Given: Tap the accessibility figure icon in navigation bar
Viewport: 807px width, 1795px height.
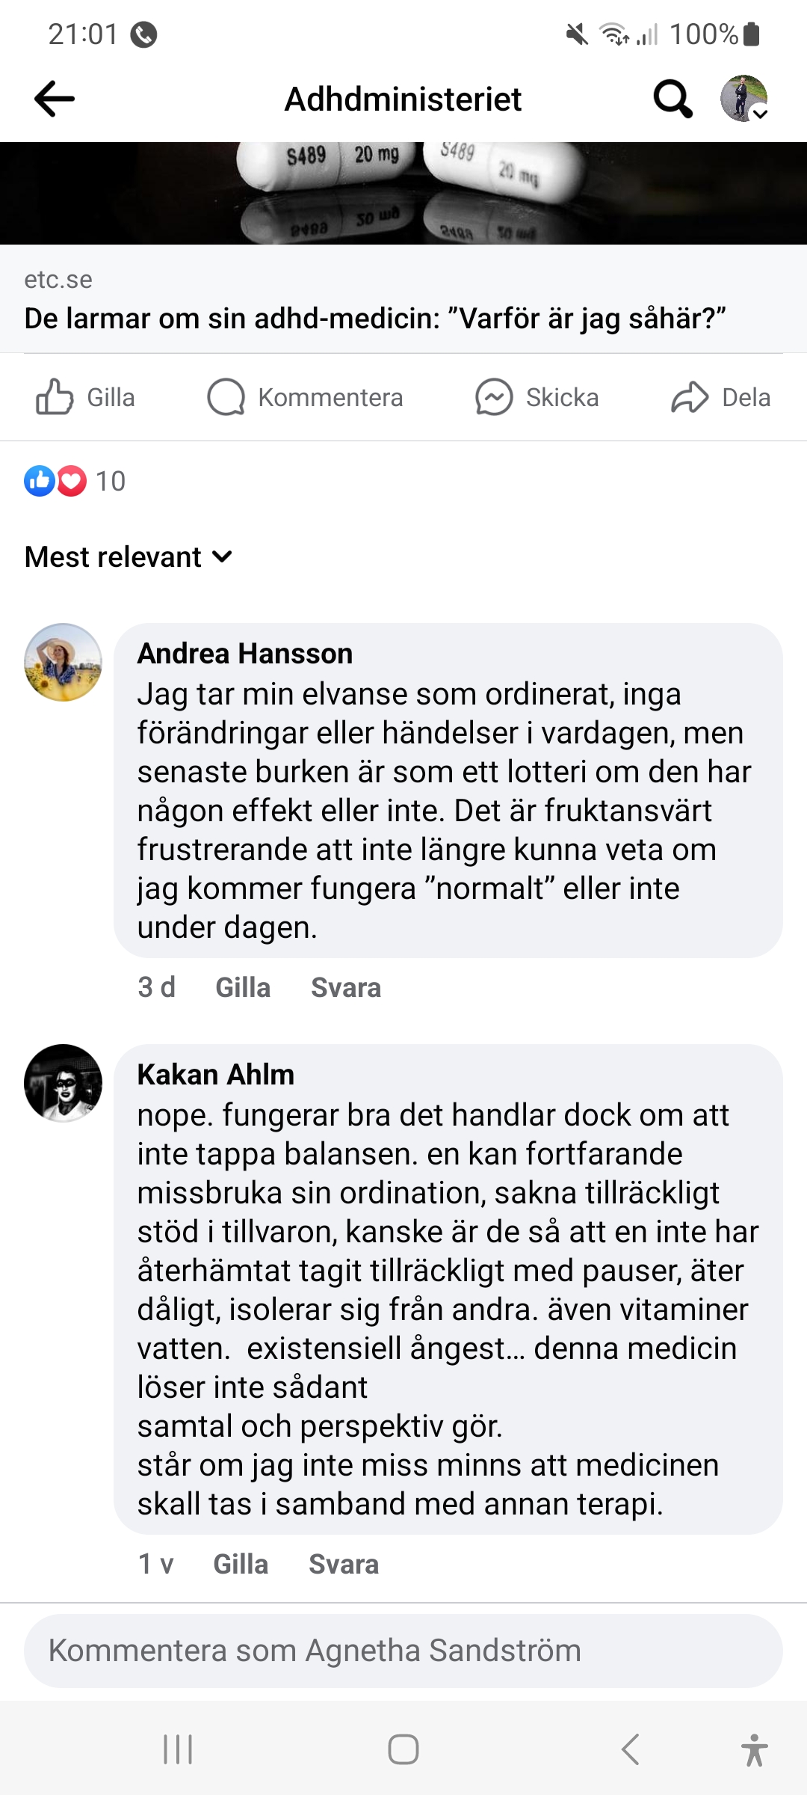Looking at the screenshot, I should (x=755, y=1749).
